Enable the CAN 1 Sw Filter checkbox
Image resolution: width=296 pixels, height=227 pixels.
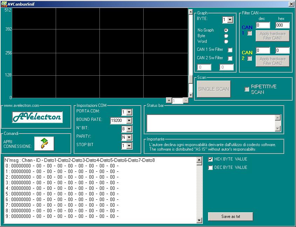pos(230,50)
